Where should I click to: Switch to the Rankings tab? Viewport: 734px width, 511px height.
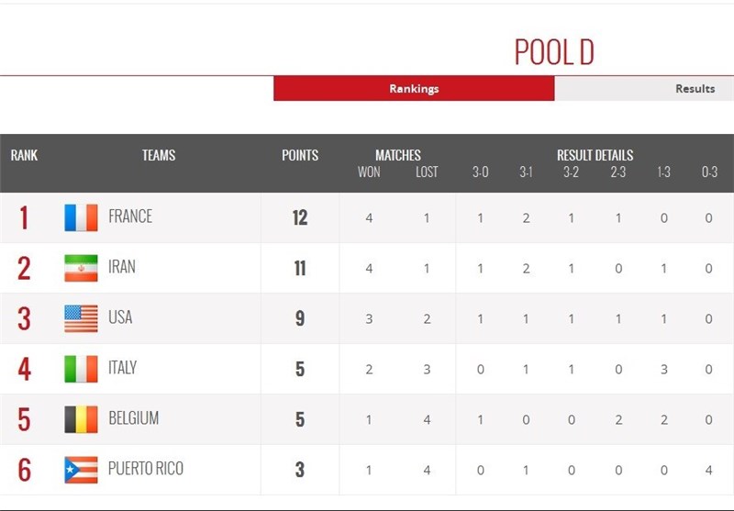click(x=414, y=89)
